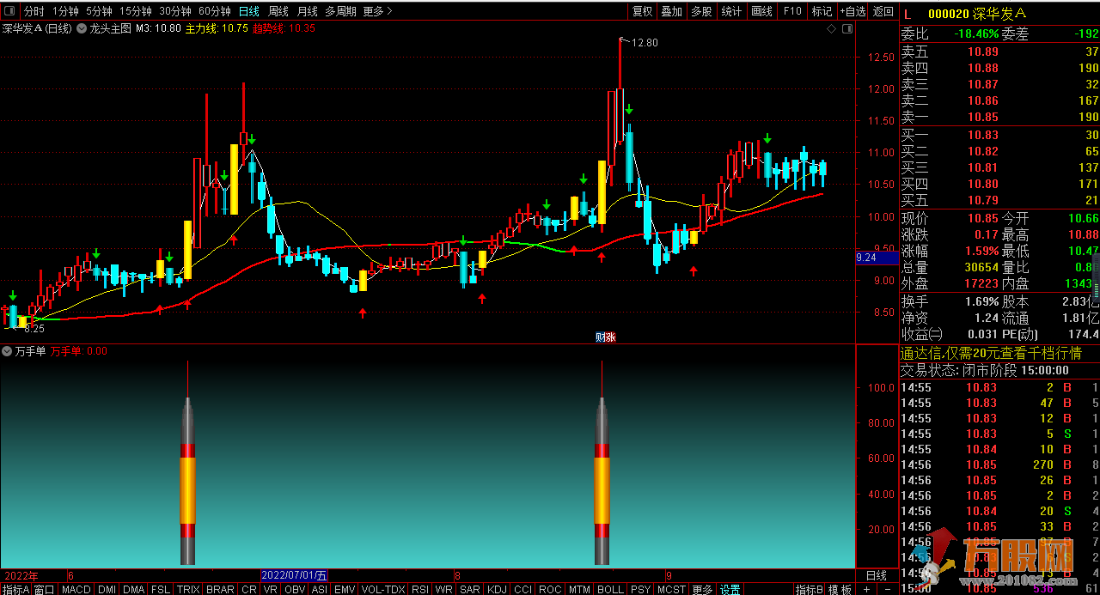Collapse the 万手单 indicator panel arrow
The image size is (1100, 595).
coord(7,351)
